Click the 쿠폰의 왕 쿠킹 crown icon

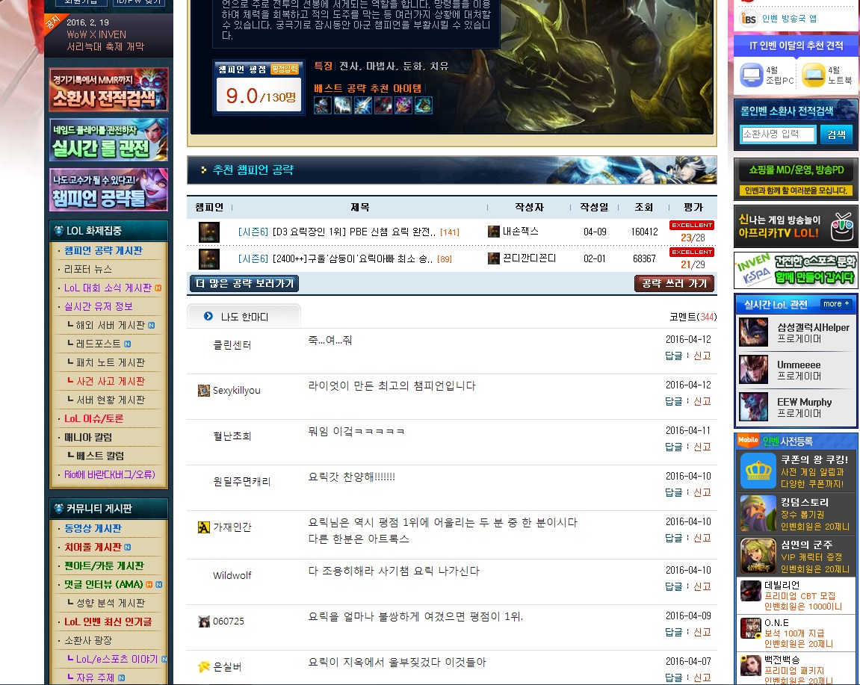click(x=758, y=471)
